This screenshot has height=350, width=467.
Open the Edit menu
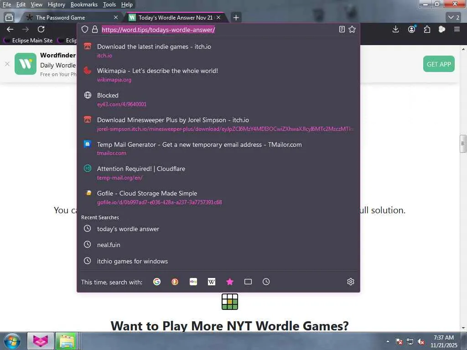tap(21, 5)
